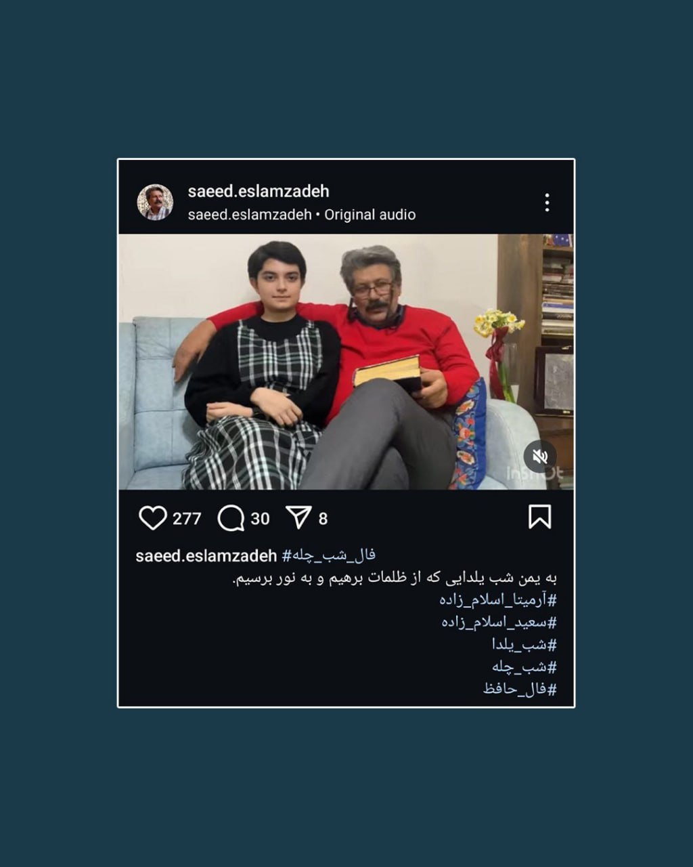Like the post with the heart icon

[x=152, y=518]
